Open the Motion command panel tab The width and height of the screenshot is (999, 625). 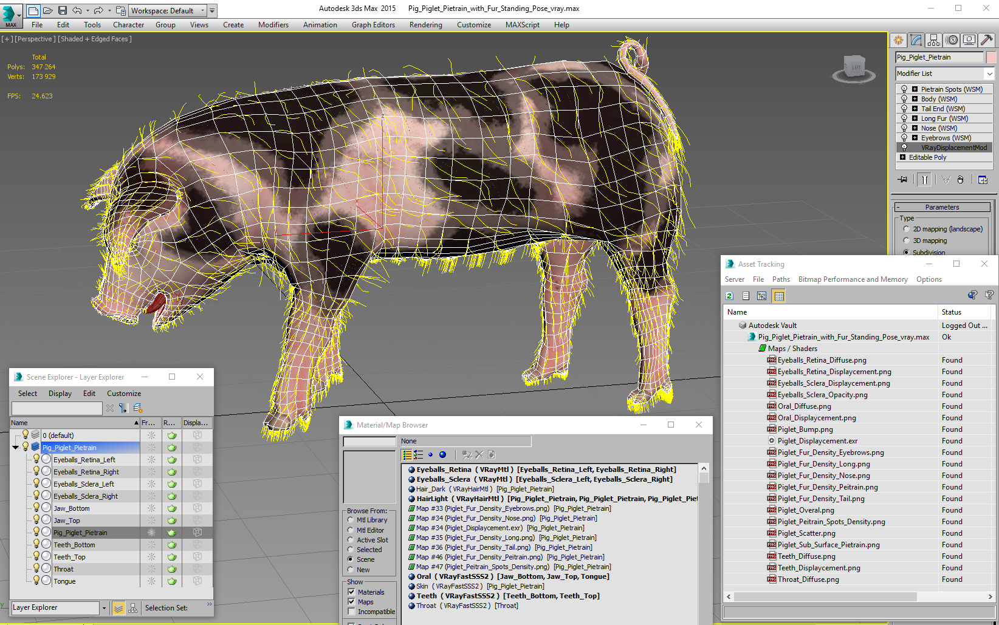click(x=952, y=40)
